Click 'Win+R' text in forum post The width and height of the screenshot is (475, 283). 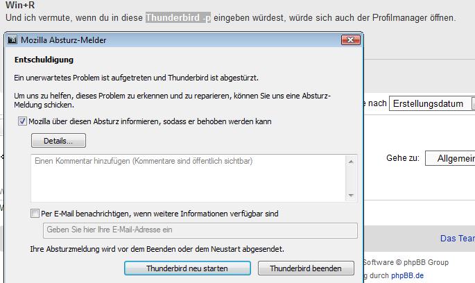20,5
